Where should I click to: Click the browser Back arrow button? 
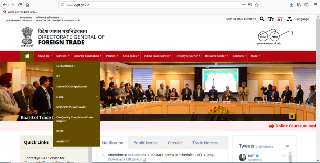pos(5,5)
